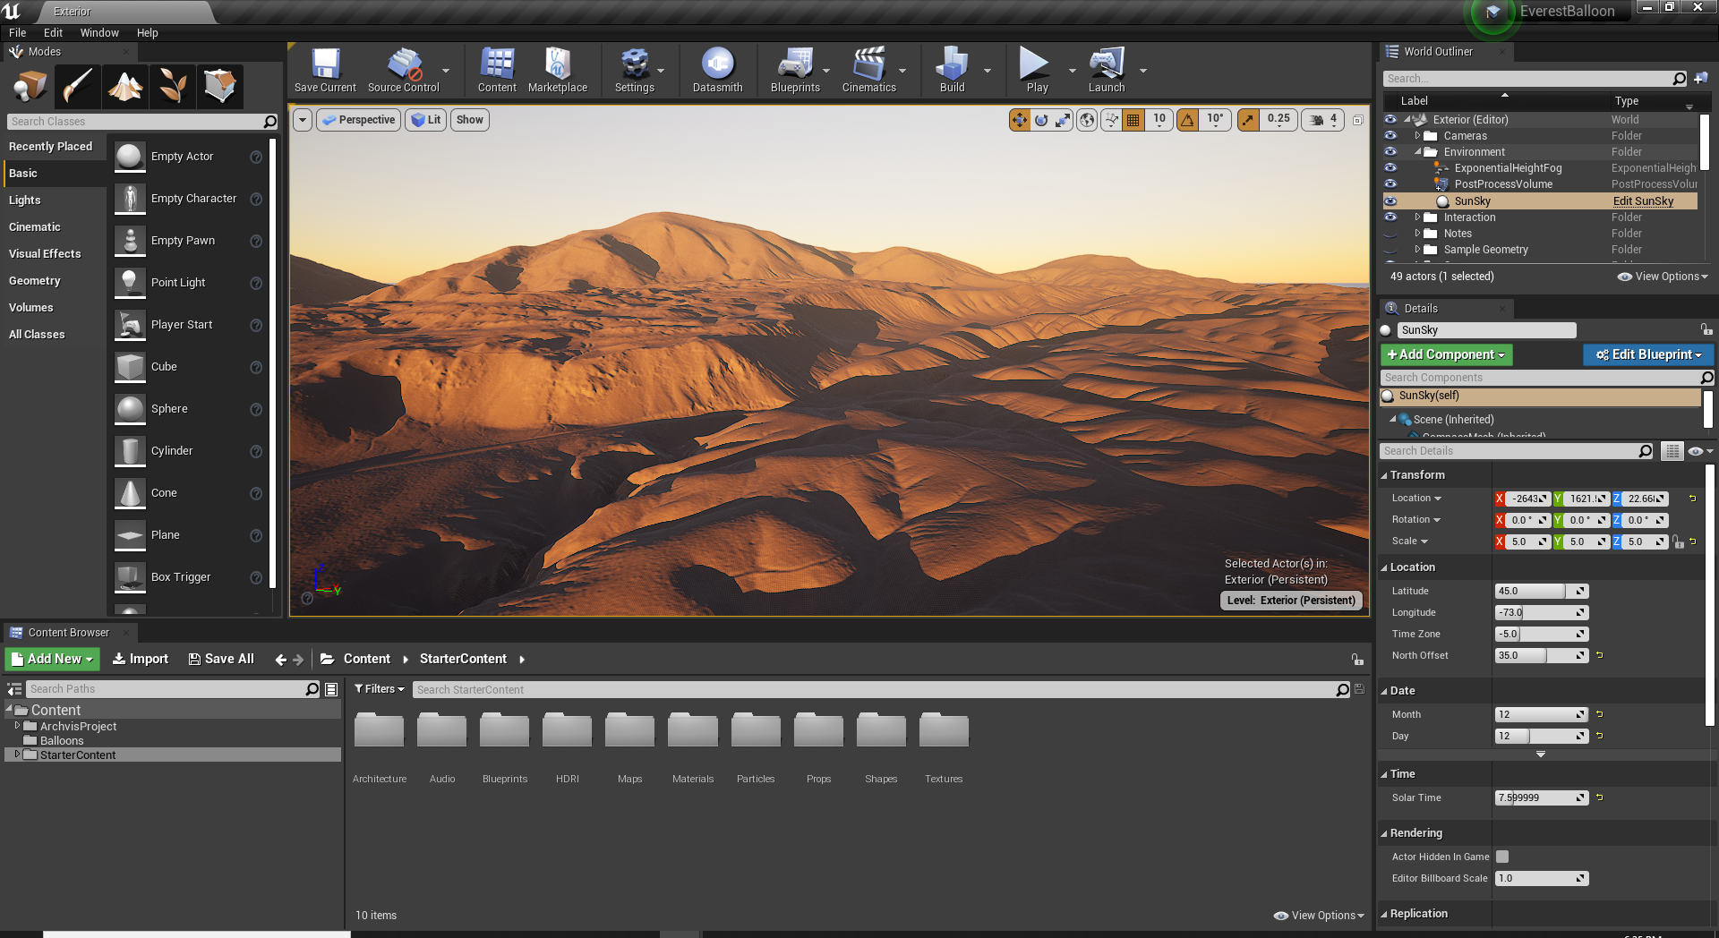The width and height of the screenshot is (1719, 938).
Task: Open the Add Component dropdown
Action: pyautogui.click(x=1446, y=355)
